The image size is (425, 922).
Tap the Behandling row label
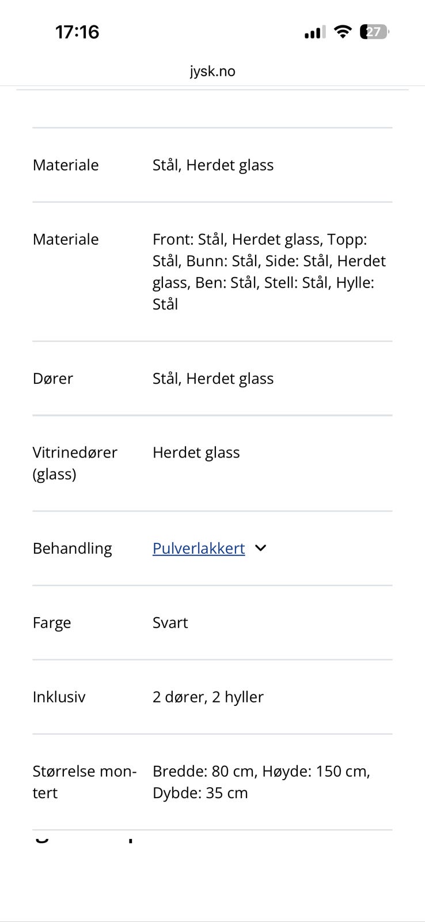pyautogui.click(x=73, y=548)
